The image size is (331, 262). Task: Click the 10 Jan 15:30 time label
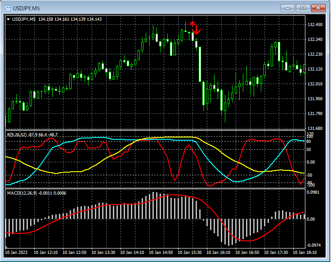coord(190,252)
